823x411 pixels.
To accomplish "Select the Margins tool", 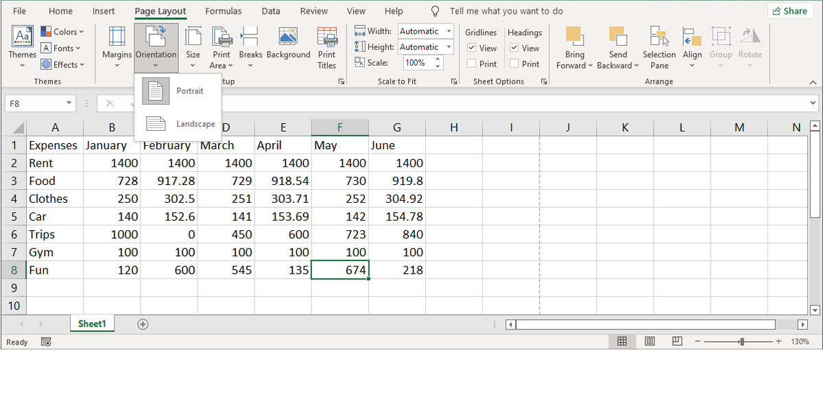I will tap(117, 47).
